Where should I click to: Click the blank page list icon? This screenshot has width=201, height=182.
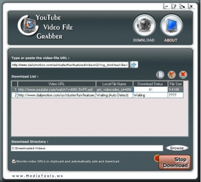(x=160, y=75)
